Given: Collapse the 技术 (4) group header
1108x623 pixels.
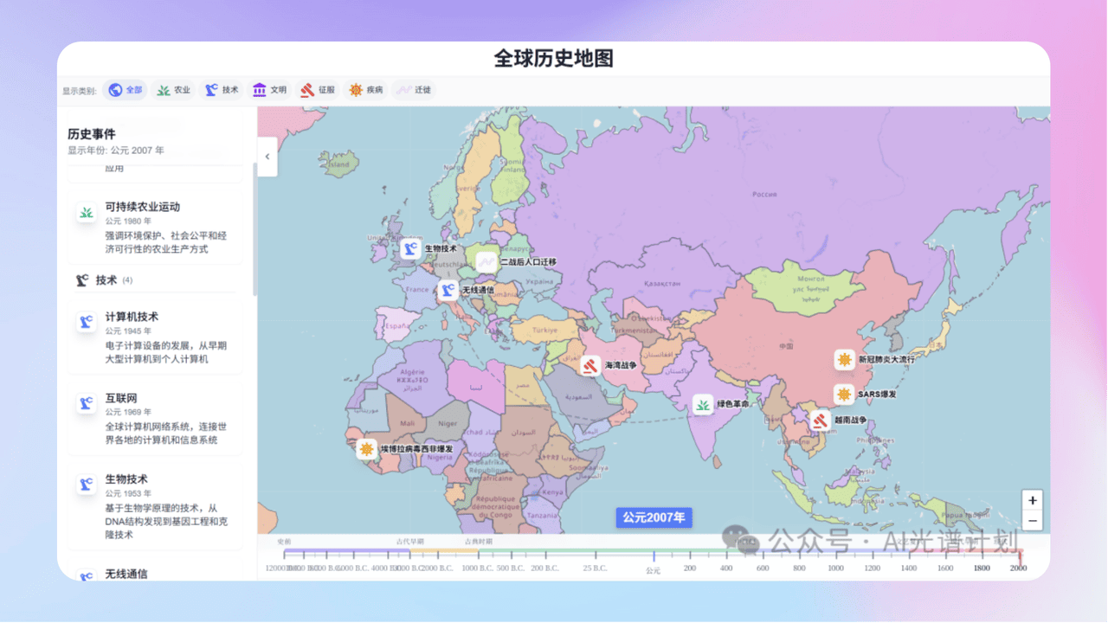Looking at the screenshot, I should point(106,280).
